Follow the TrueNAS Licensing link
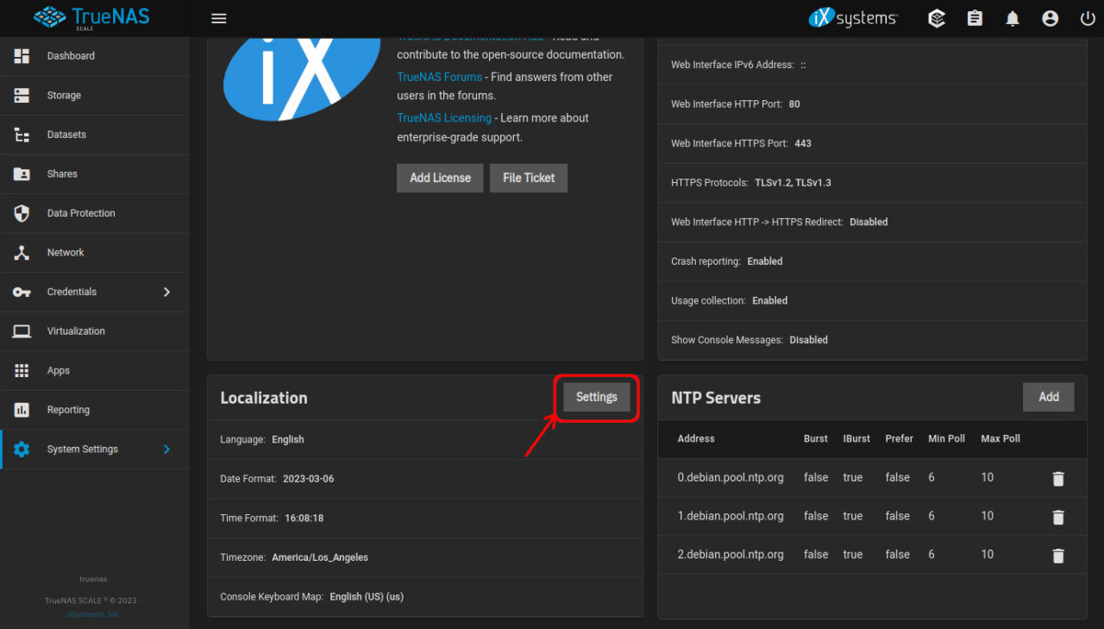1104x629 pixels. [x=444, y=117]
